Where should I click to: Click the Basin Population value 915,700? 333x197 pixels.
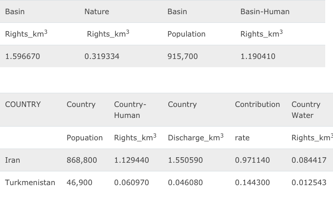point(182,57)
